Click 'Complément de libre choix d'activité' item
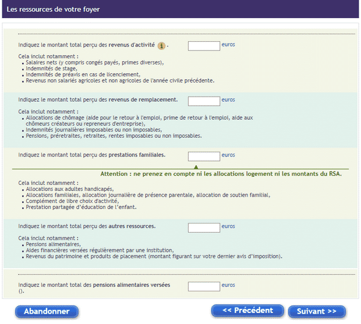Viewport: 361px width, 324px height. [72, 201]
